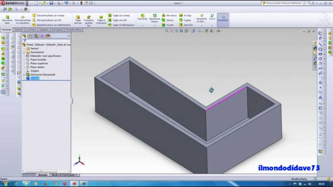Open DisplayManager panel tab
333x187 pixels.
[48, 36]
